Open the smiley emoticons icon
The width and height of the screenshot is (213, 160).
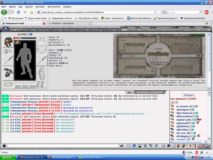click(x=163, y=146)
